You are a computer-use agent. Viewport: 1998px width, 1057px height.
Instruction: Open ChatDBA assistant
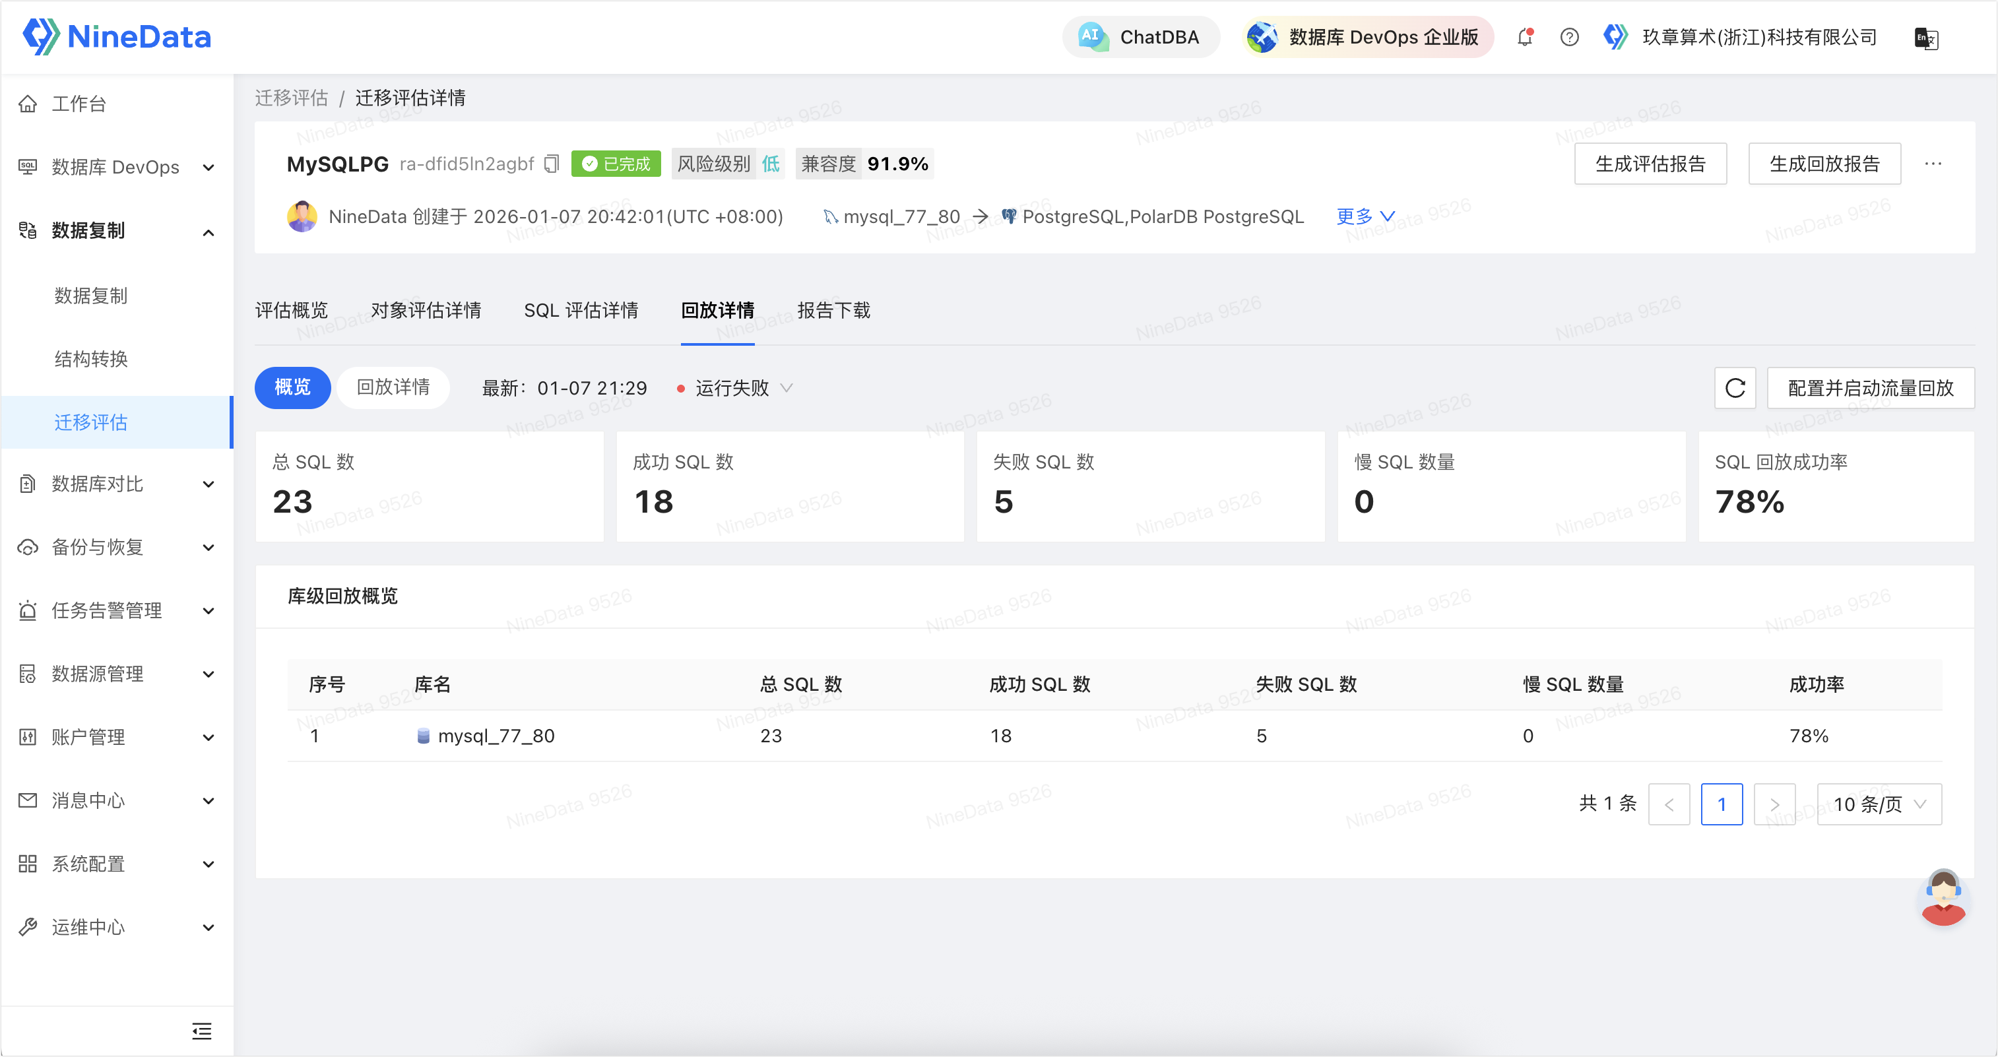(1140, 36)
